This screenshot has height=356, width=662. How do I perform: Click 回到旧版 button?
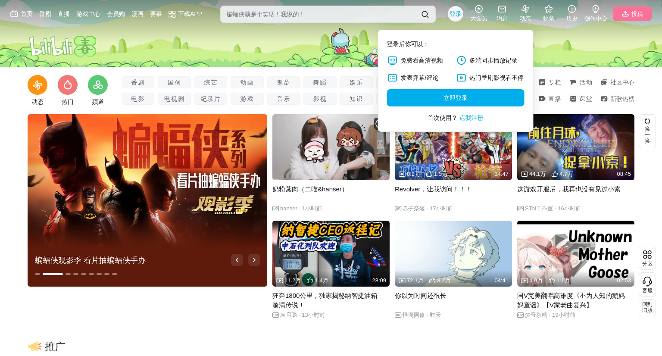[x=647, y=307]
